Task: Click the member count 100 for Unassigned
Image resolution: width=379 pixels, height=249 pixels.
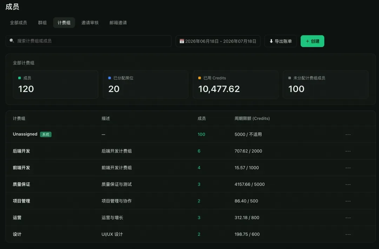Action: 201,134
